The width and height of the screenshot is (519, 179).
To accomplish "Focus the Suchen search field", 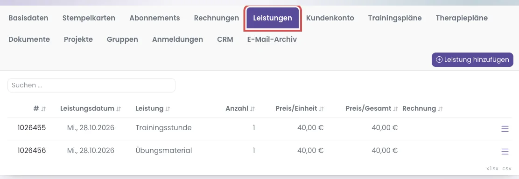I will click(x=91, y=85).
